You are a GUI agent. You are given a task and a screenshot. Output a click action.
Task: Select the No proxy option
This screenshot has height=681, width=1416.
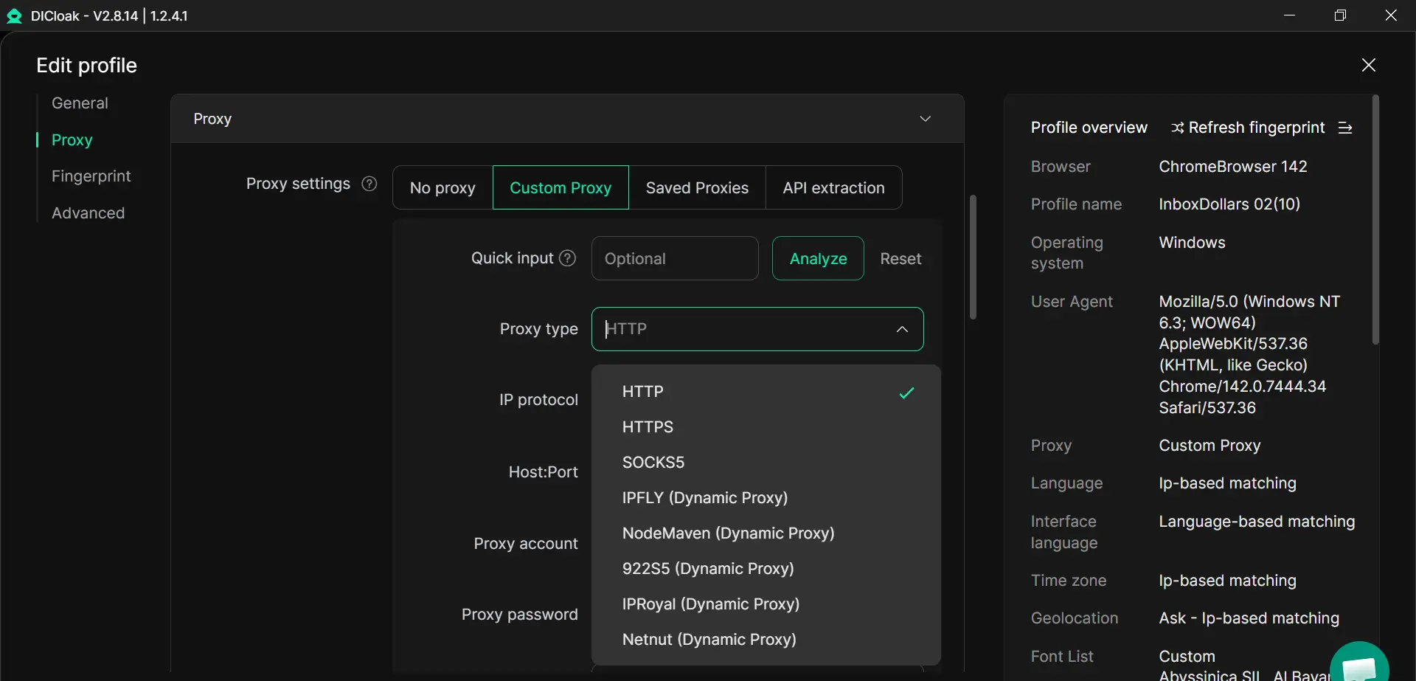442,188
